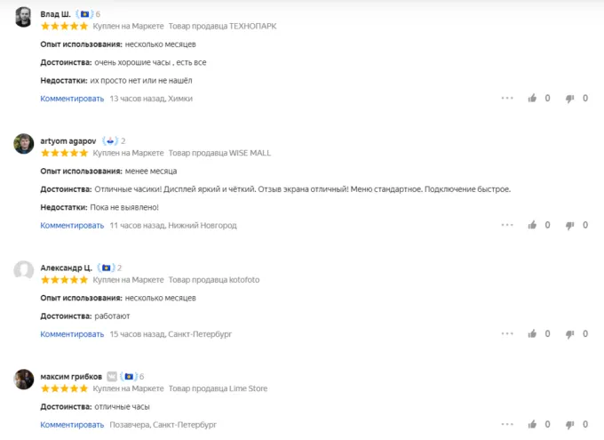Thumbs down artyom agapov's review

[570, 226]
